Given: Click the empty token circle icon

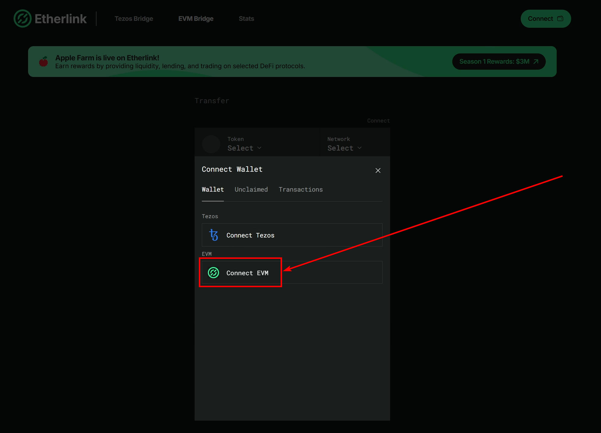Looking at the screenshot, I should [211, 144].
